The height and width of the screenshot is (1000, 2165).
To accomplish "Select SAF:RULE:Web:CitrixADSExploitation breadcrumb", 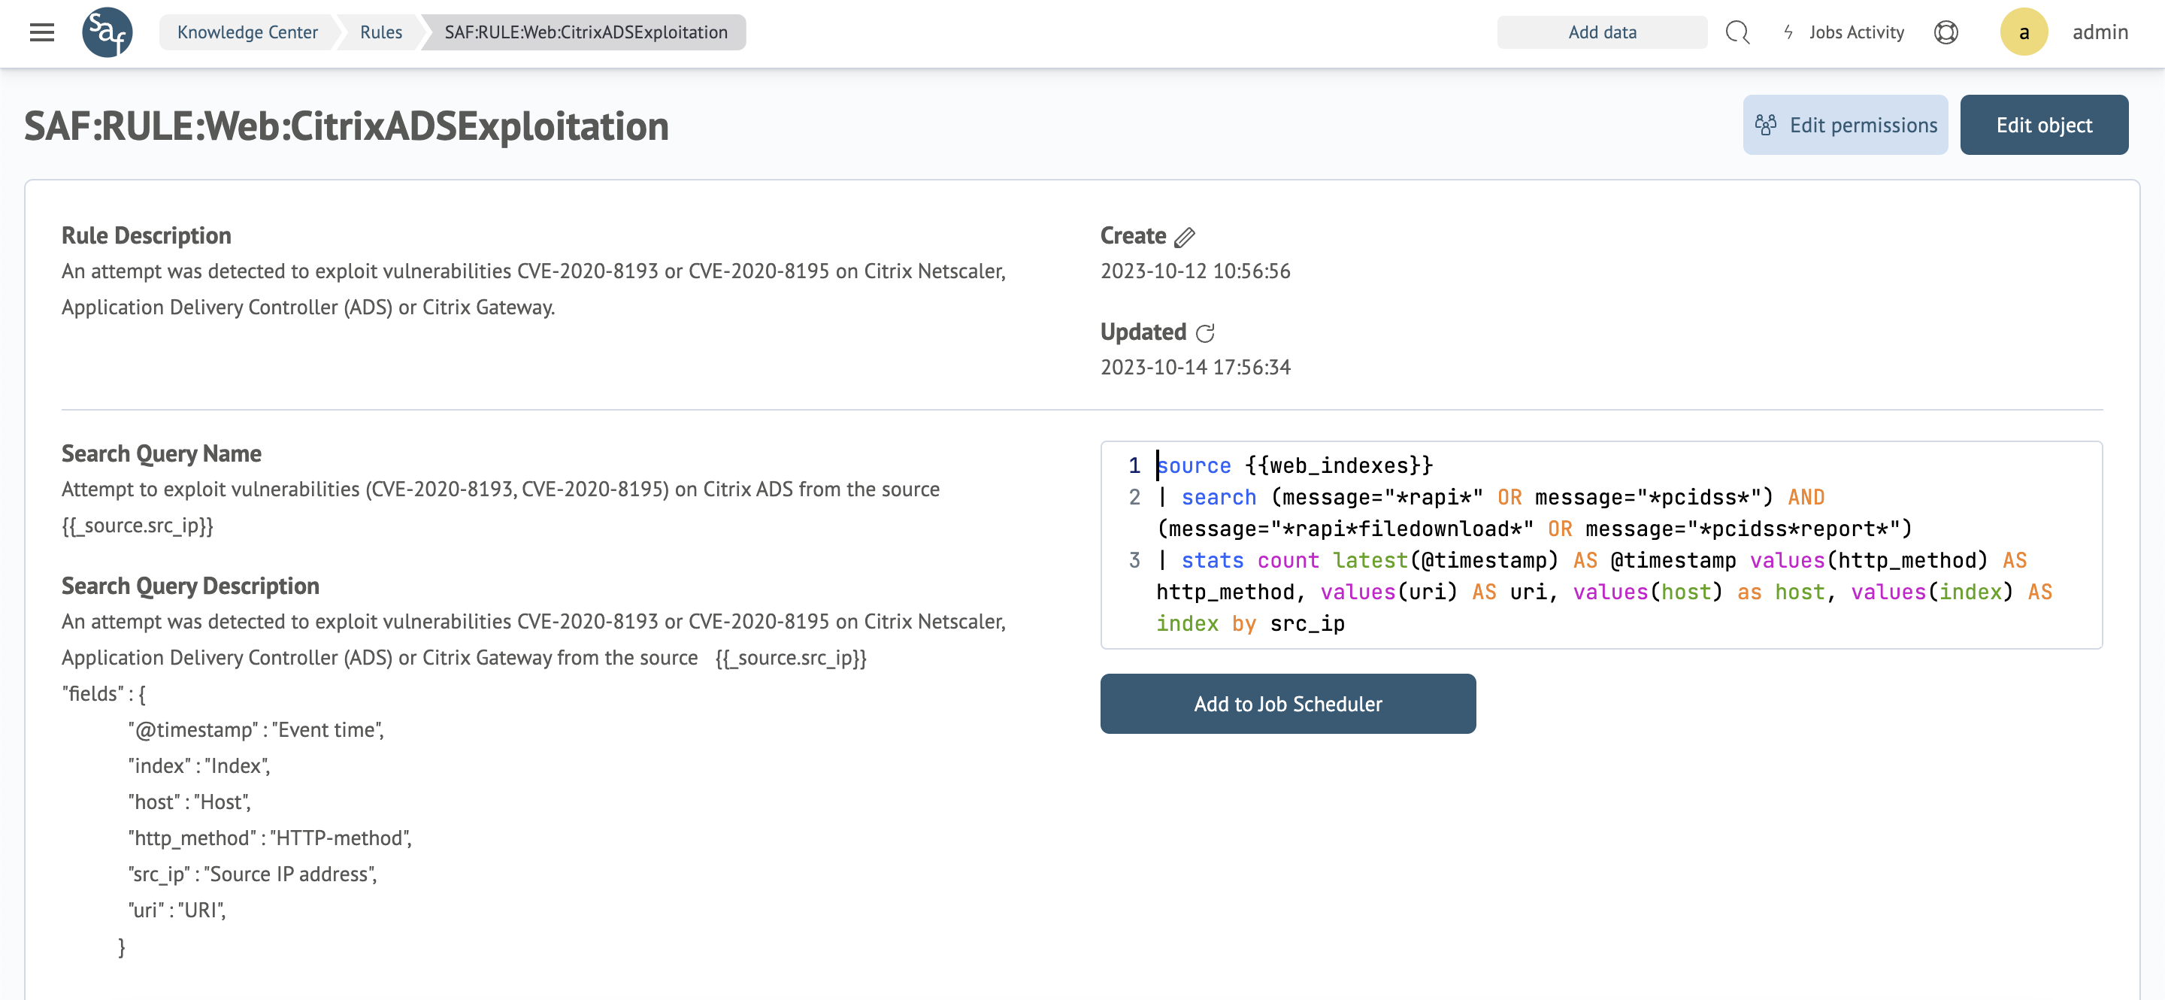I will 586,32.
